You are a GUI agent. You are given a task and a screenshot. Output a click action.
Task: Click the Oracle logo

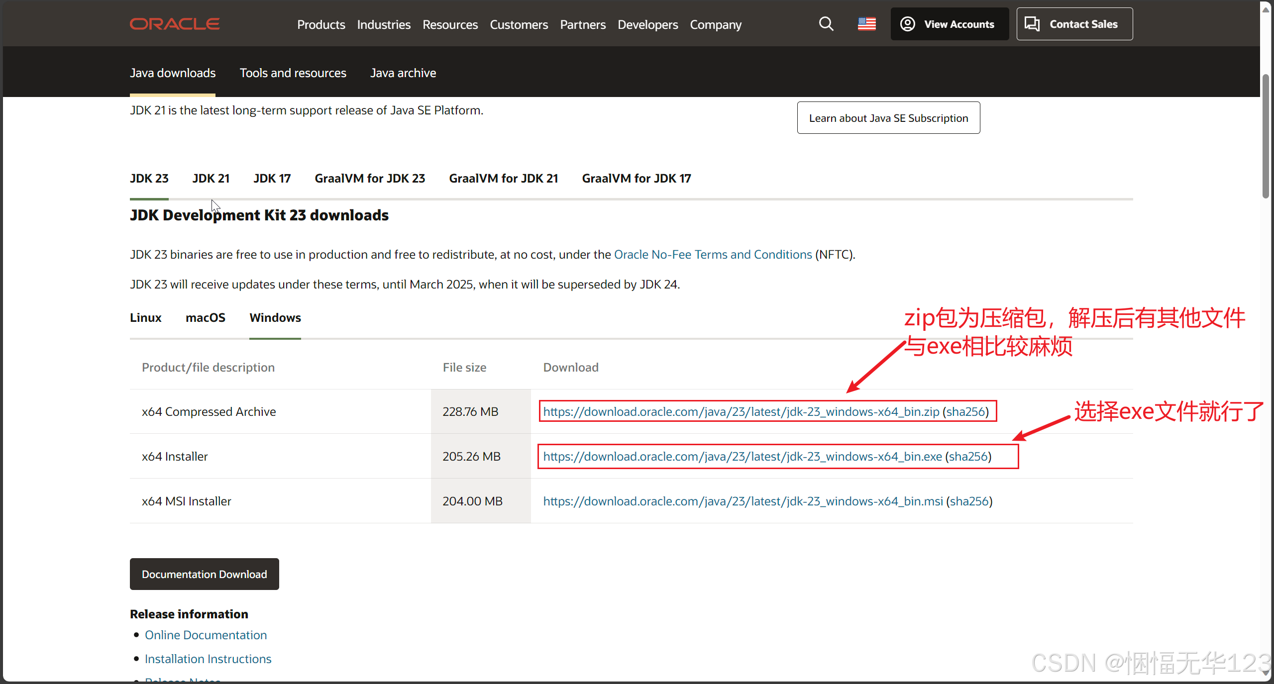pos(175,24)
